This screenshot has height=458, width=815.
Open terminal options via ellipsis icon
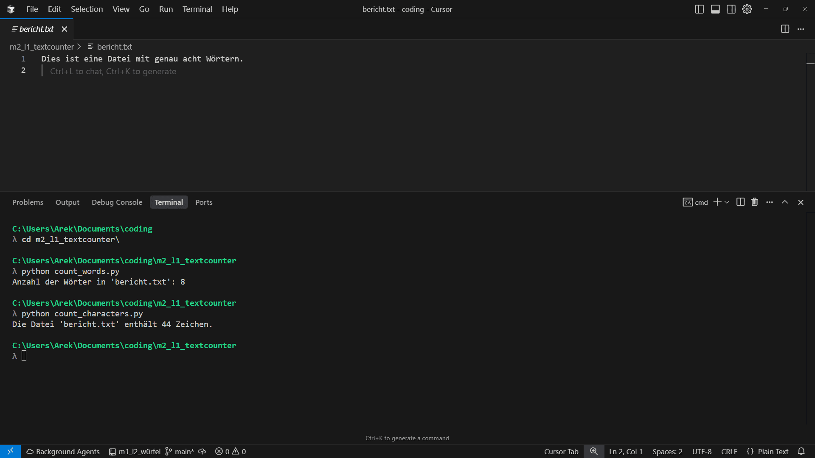click(770, 202)
